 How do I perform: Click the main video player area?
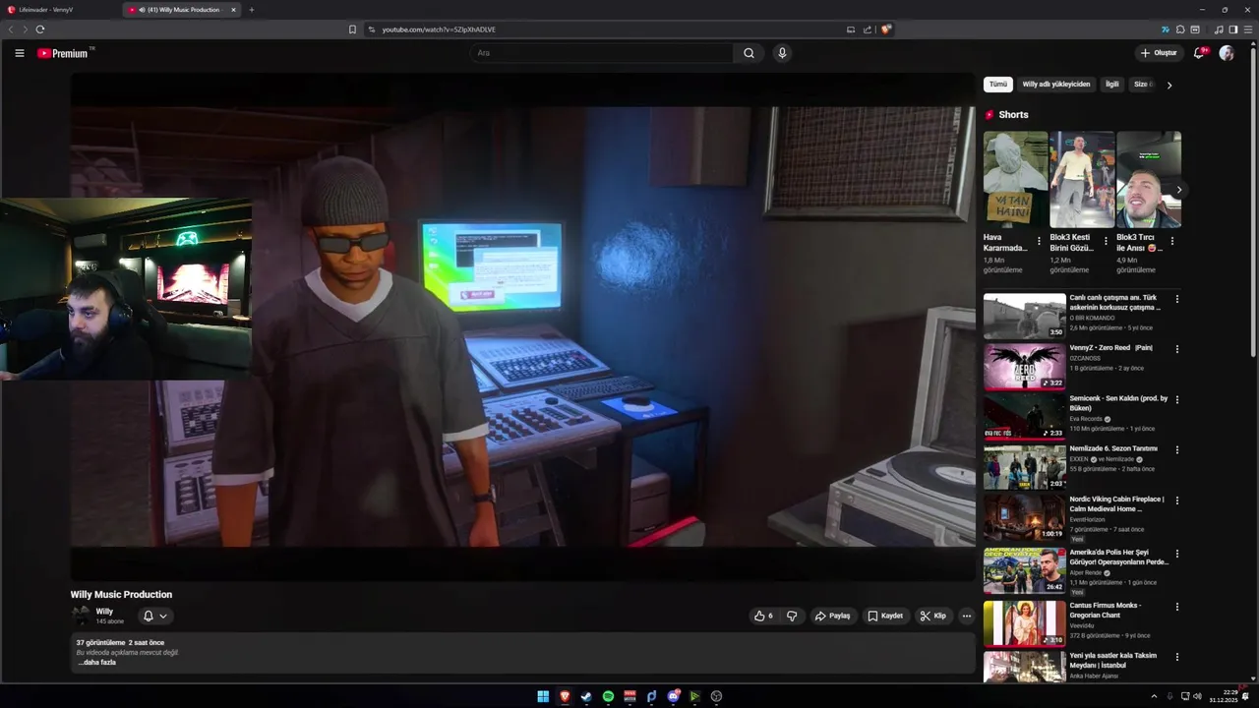point(522,326)
